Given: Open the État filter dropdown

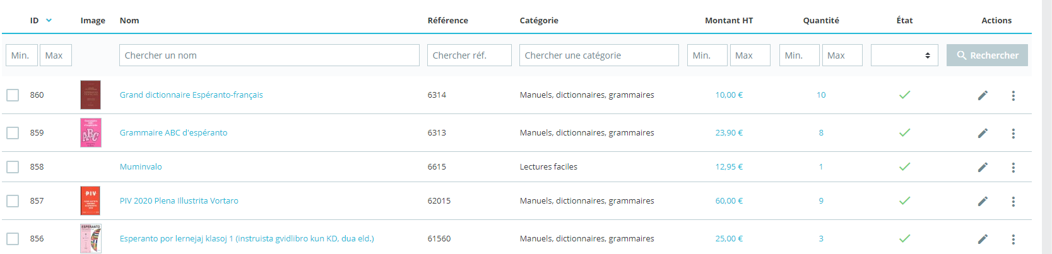Looking at the screenshot, I should [x=904, y=55].
